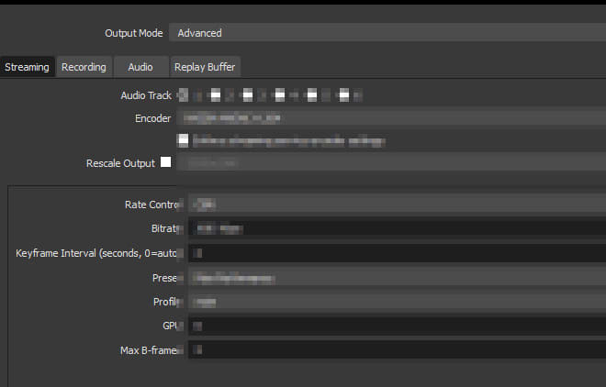606x387 pixels.
Task: Open the Encoder dropdown
Action: 391,118
